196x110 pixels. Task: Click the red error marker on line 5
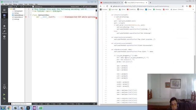(x=26, y=17)
